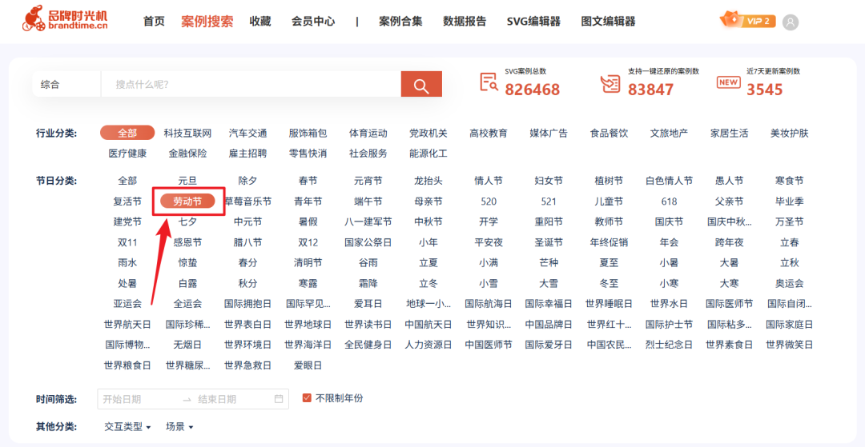865x447 pixels.
Task: Open 会员中心 menu item
Action: pos(313,22)
